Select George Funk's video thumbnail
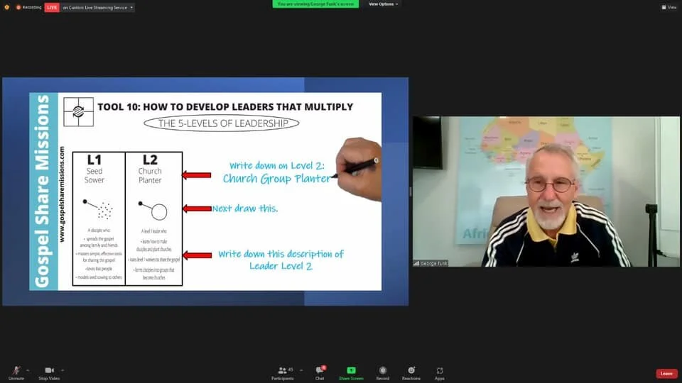This screenshot has height=383, width=682. pos(546,191)
